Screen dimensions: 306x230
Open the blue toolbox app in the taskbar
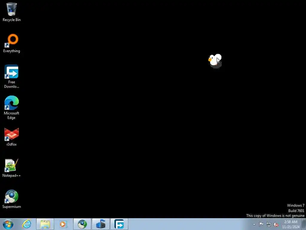[x=101, y=224]
